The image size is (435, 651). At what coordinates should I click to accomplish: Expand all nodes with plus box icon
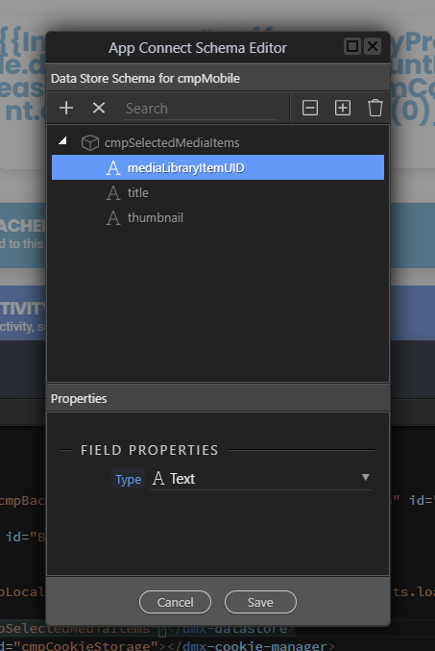pyautogui.click(x=343, y=108)
